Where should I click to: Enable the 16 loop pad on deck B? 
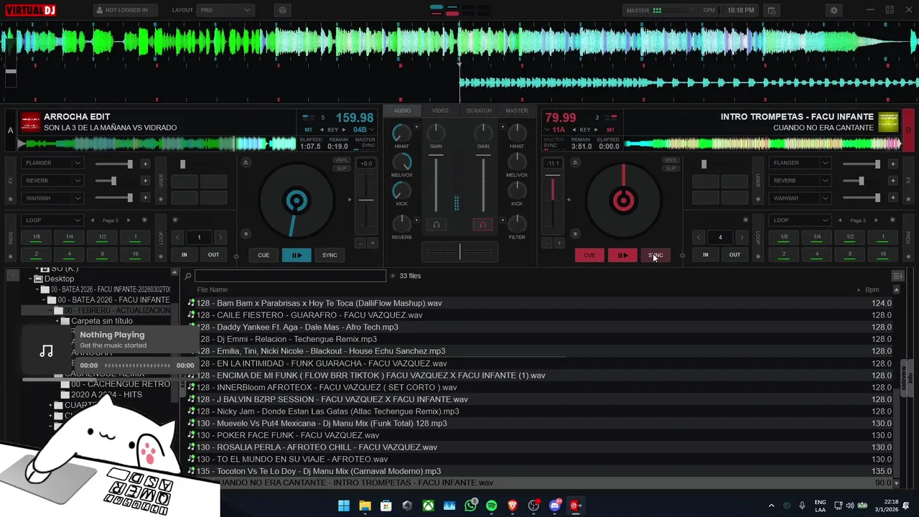(883, 254)
